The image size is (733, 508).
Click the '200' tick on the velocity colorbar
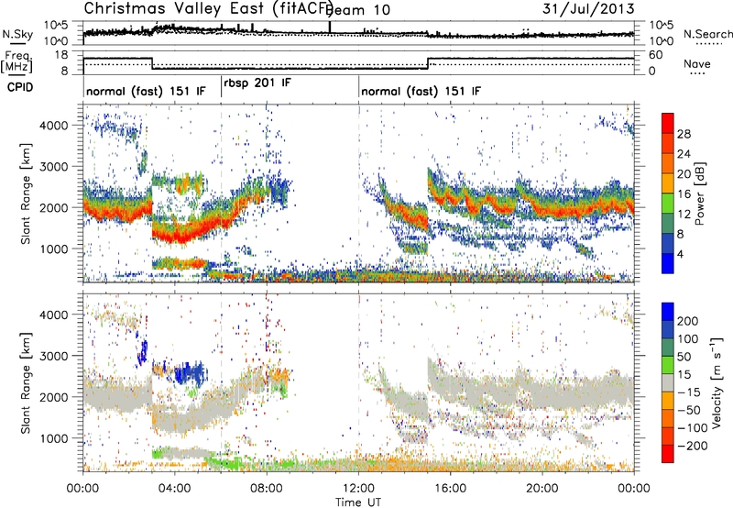[688, 321]
